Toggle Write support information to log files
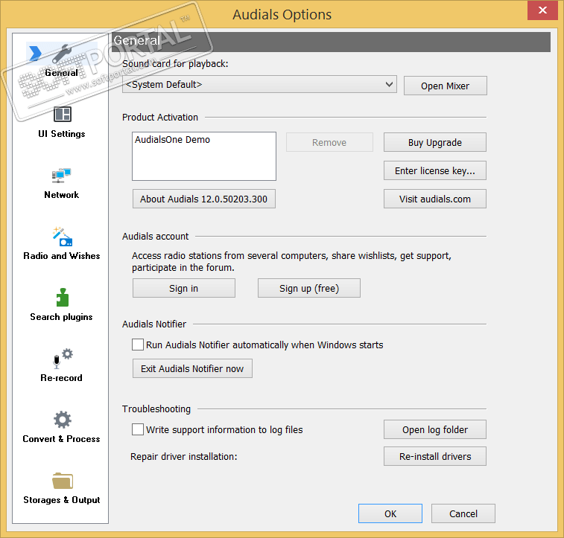564x538 pixels. point(138,429)
